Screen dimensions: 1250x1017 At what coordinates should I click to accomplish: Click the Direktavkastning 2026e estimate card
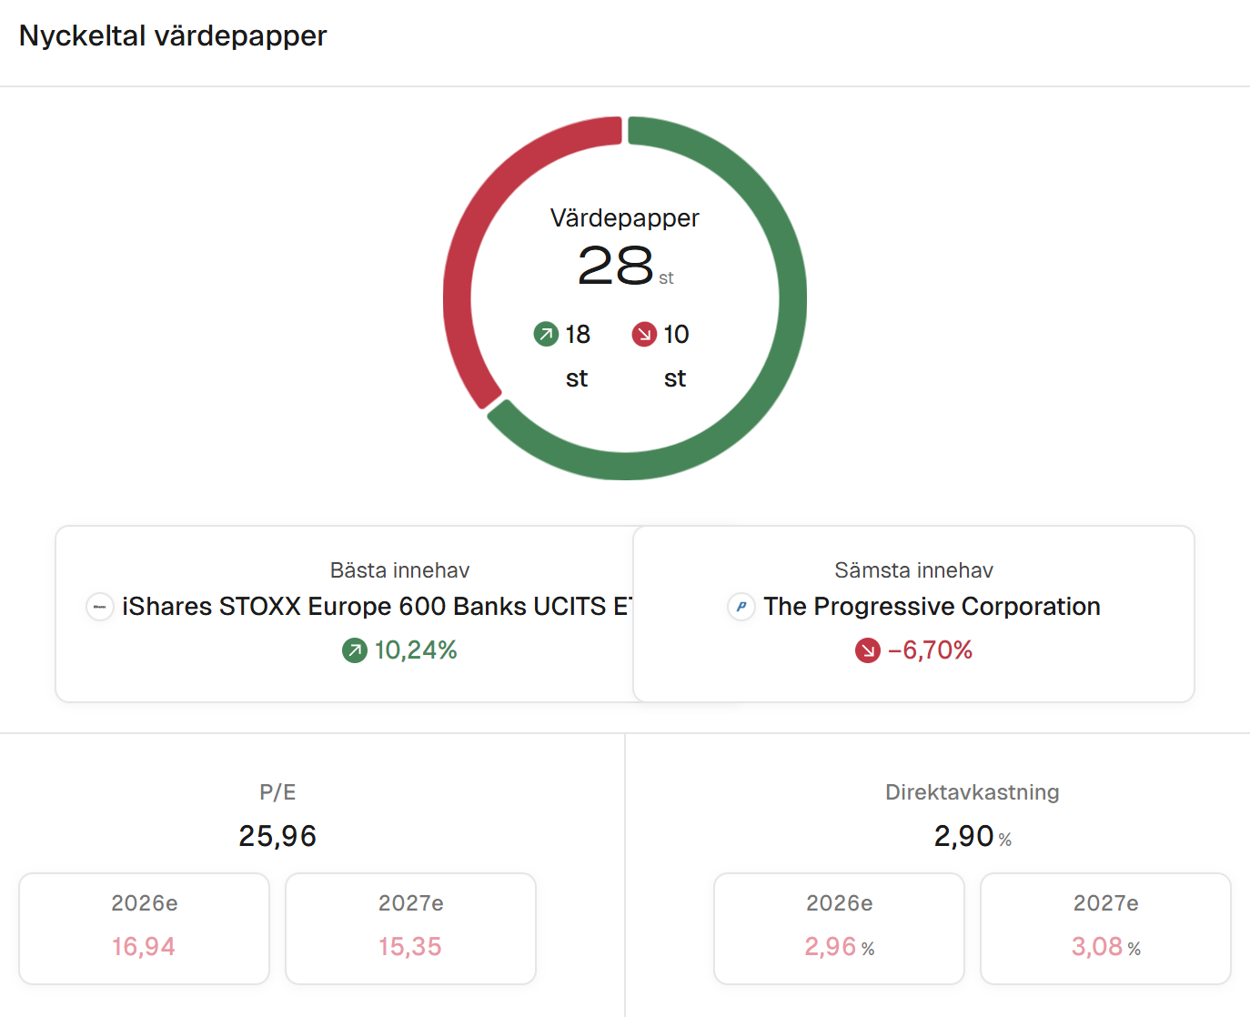pyautogui.click(x=839, y=928)
